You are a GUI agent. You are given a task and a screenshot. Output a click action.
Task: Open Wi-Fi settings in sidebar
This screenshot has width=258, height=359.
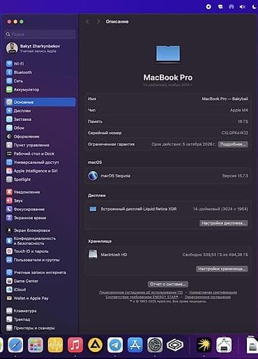pyautogui.click(x=40, y=64)
